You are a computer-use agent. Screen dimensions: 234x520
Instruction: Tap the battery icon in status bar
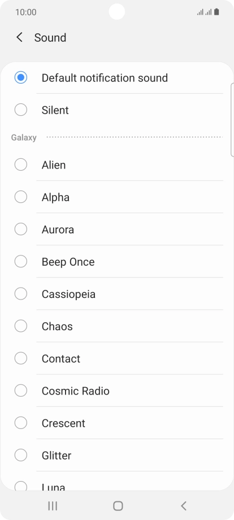pos(216,12)
